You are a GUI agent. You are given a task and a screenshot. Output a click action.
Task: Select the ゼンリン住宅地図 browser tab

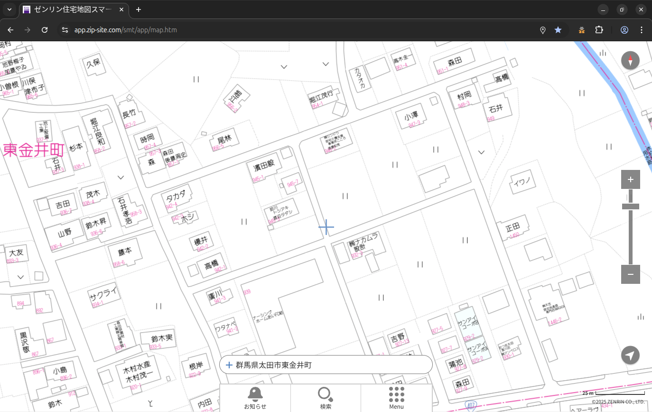[71, 9]
